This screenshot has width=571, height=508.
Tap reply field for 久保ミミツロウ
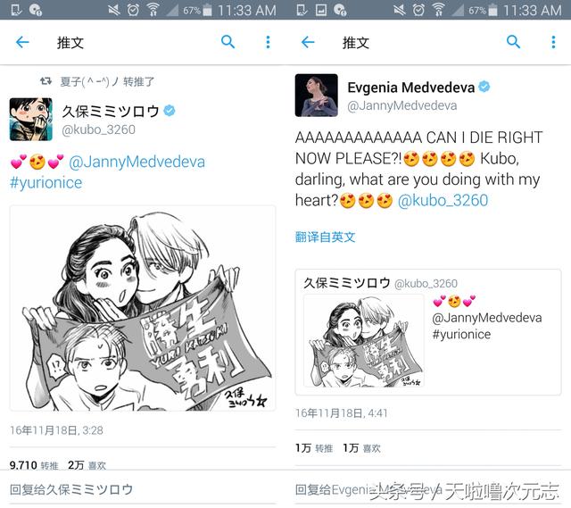[x=143, y=489]
